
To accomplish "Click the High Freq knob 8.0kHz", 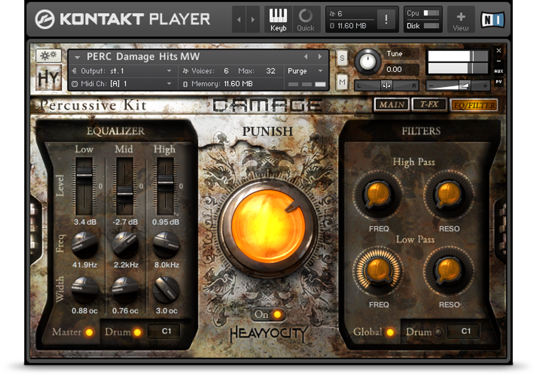I will coord(166,244).
